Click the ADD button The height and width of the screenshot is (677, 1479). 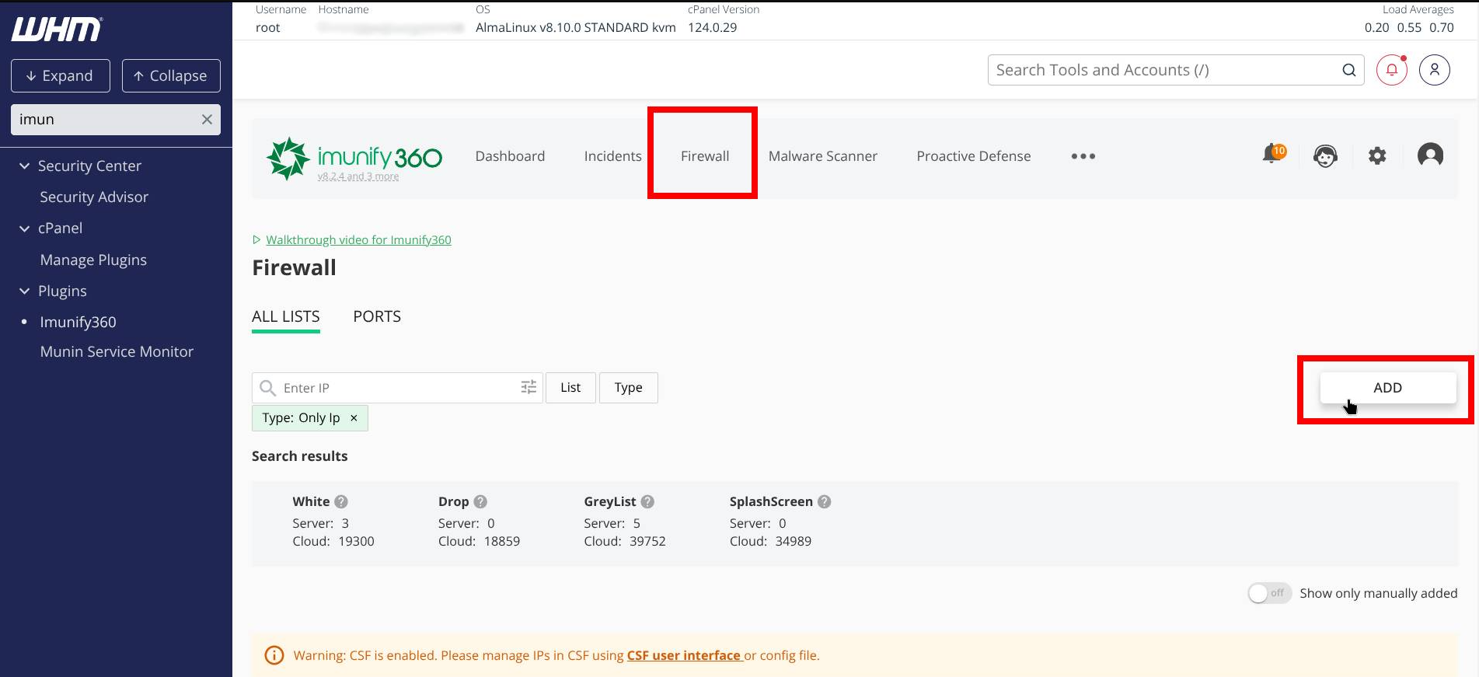[1388, 388]
